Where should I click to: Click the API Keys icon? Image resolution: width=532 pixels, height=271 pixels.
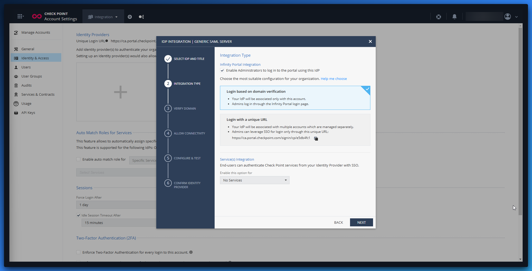tap(16, 113)
